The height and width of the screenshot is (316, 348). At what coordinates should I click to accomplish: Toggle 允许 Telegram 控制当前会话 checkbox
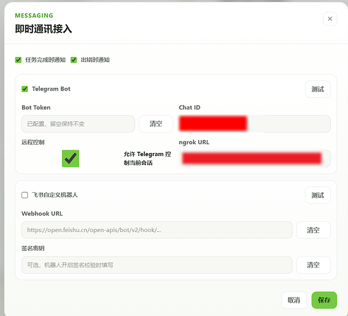(x=71, y=159)
